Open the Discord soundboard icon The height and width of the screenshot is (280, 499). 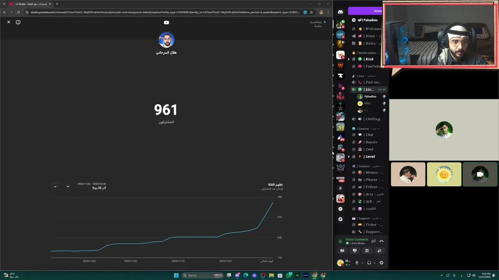click(x=379, y=251)
